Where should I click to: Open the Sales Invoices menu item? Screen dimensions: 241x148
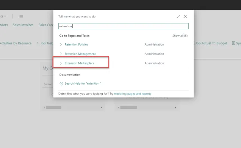coord(23,25)
